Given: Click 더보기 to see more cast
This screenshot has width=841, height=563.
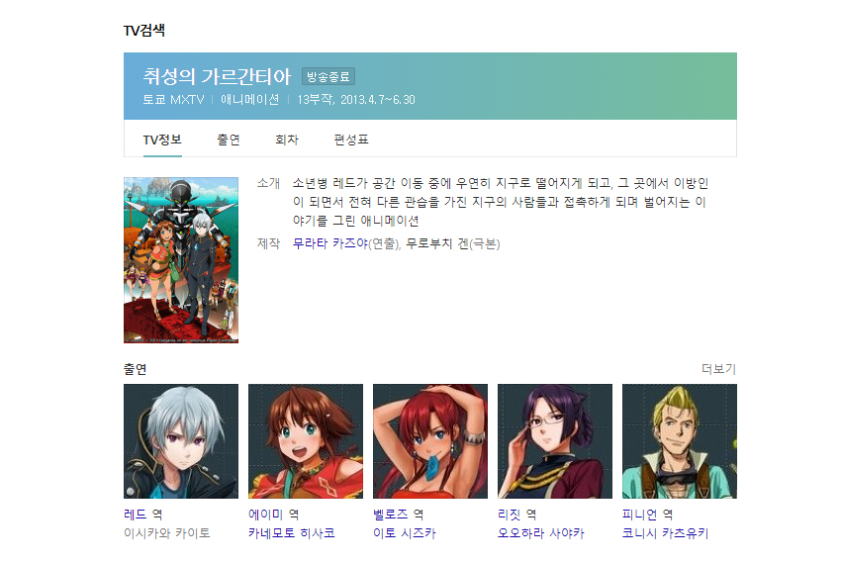Looking at the screenshot, I should [x=718, y=369].
